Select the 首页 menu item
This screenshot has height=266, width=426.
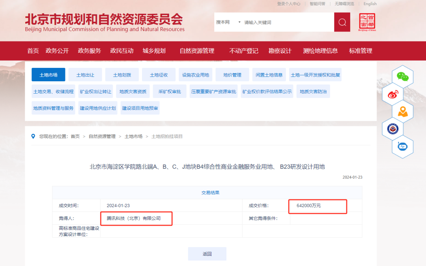pyautogui.click(x=33, y=51)
